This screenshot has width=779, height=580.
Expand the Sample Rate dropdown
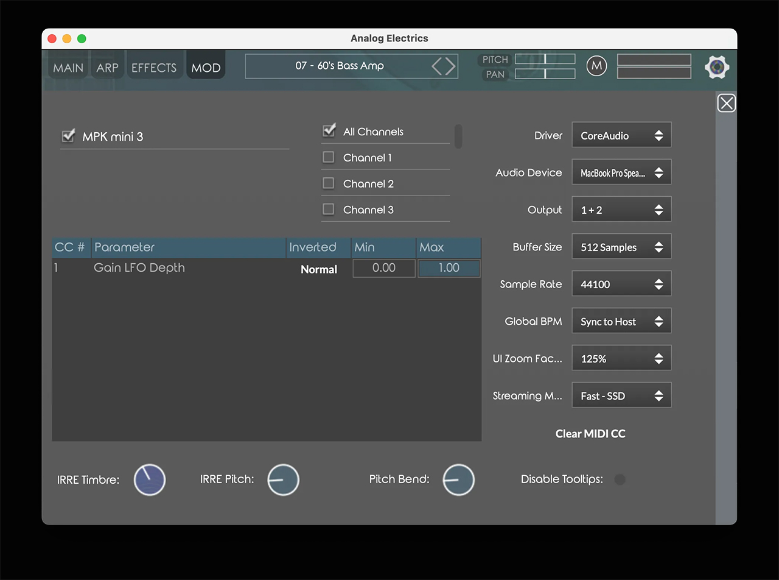click(621, 285)
